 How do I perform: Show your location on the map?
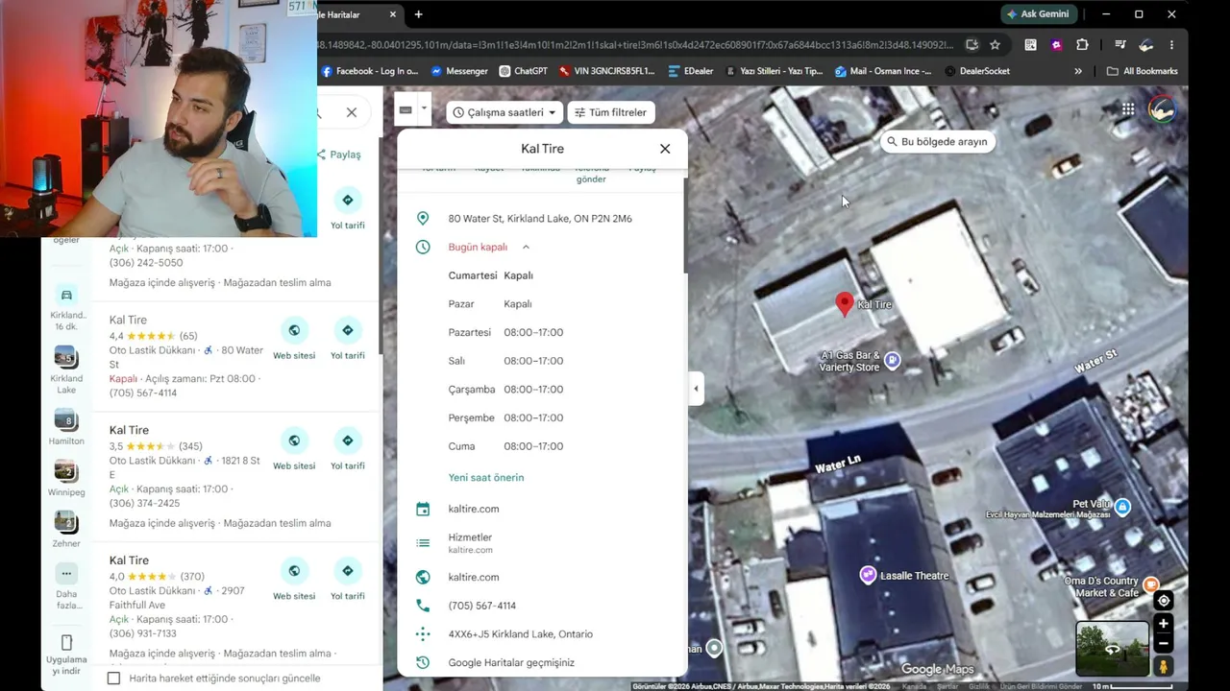tap(1164, 601)
